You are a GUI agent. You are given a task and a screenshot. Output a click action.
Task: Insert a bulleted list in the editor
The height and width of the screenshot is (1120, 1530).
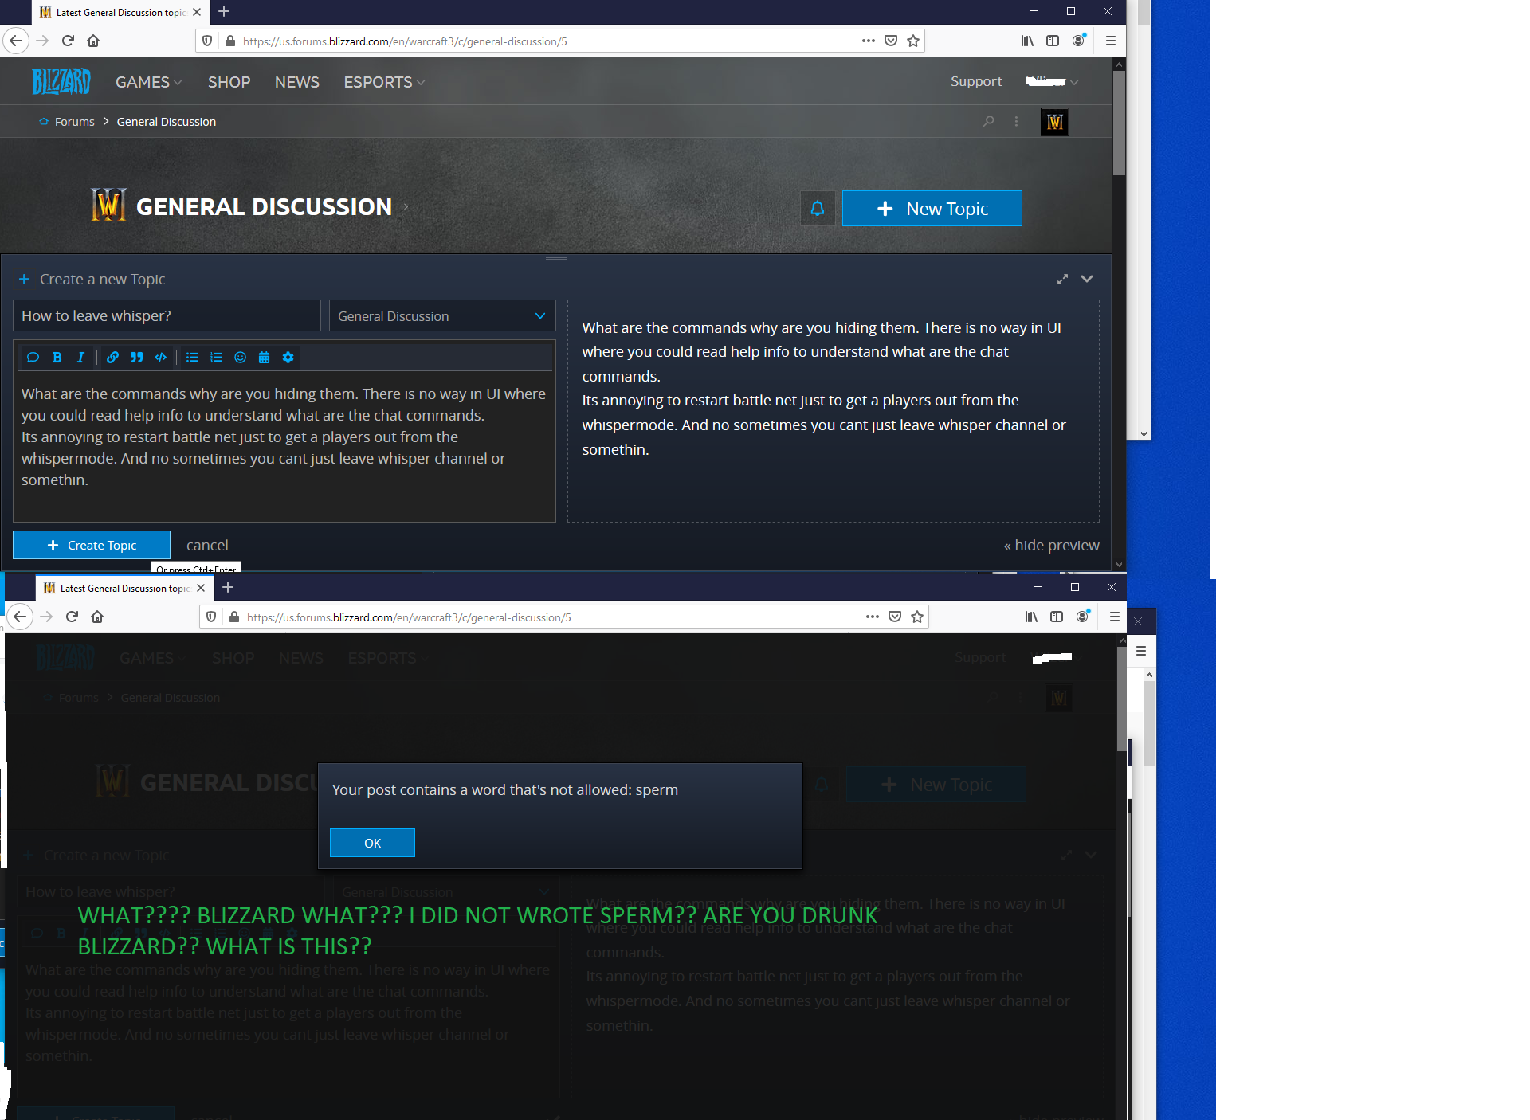click(192, 358)
